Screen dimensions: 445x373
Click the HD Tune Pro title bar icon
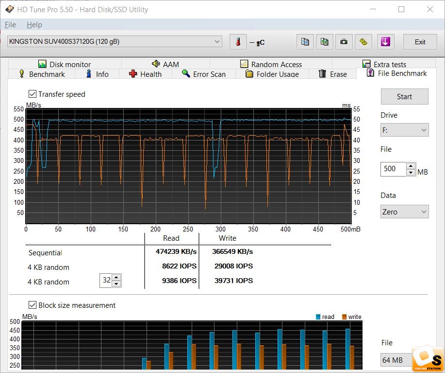click(x=9, y=9)
